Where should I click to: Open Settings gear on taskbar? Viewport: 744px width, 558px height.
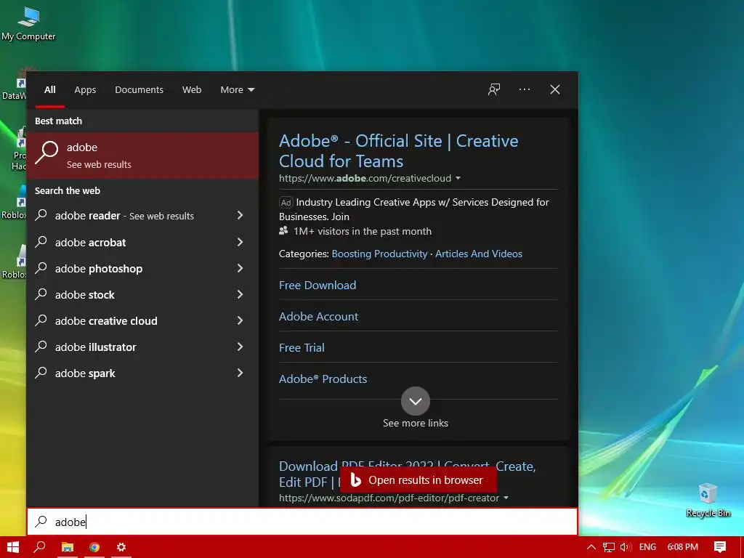click(121, 547)
